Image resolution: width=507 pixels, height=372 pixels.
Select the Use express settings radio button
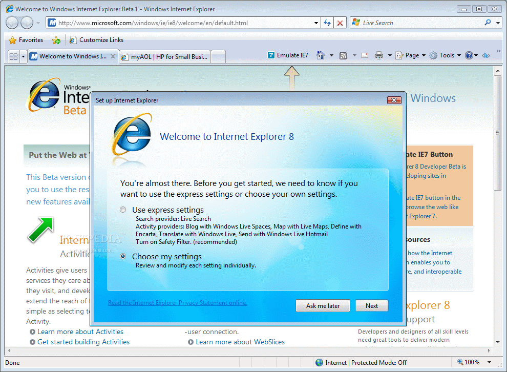click(123, 210)
